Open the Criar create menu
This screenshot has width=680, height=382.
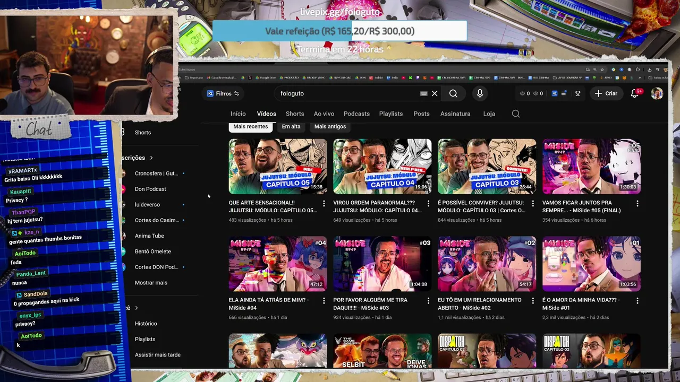point(606,93)
